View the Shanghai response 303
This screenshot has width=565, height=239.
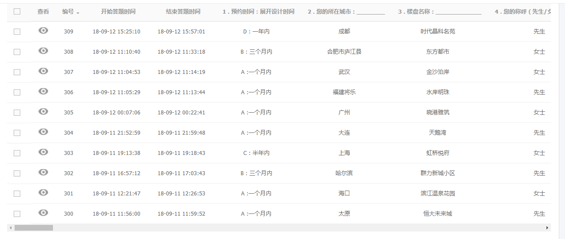click(x=43, y=152)
